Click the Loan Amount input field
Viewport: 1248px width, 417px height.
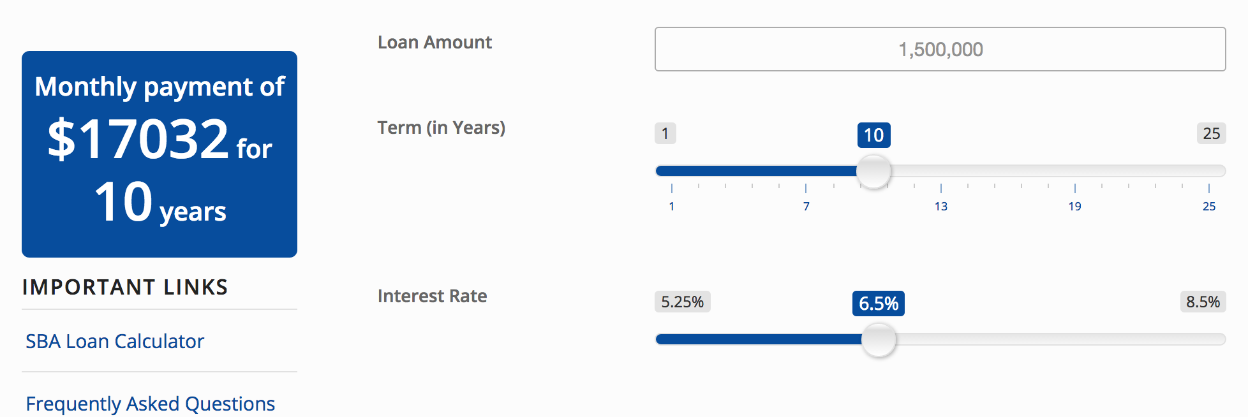click(940, 49)
